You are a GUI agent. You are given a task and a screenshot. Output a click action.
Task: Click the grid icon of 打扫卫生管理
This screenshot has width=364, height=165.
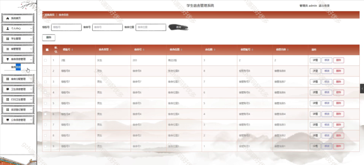pos(8,99)
